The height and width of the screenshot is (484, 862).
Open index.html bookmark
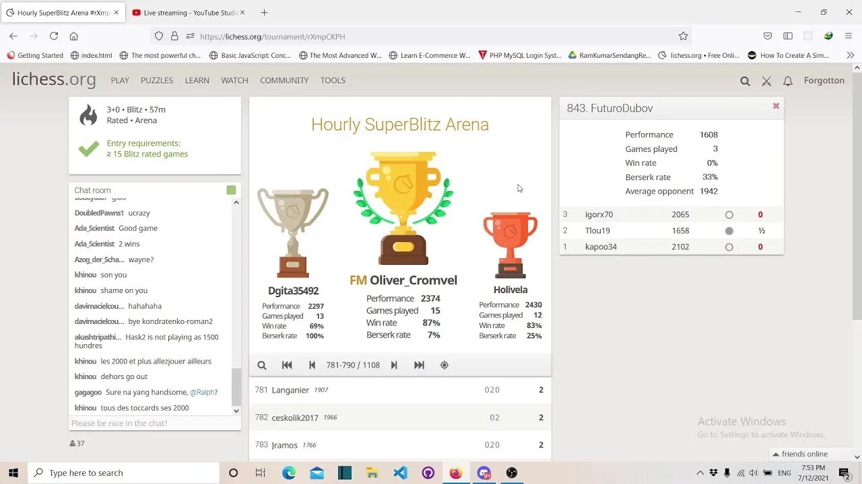91,55
